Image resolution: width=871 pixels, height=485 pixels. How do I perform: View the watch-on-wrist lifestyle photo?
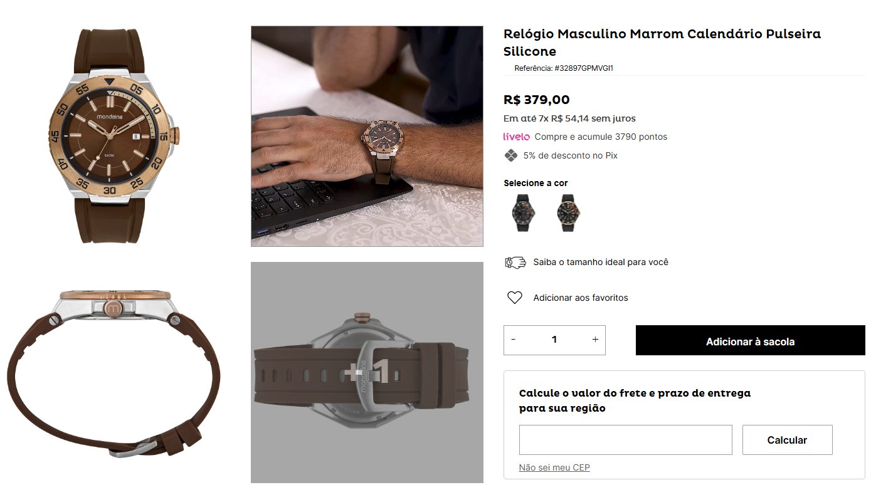tap(367, 136)
